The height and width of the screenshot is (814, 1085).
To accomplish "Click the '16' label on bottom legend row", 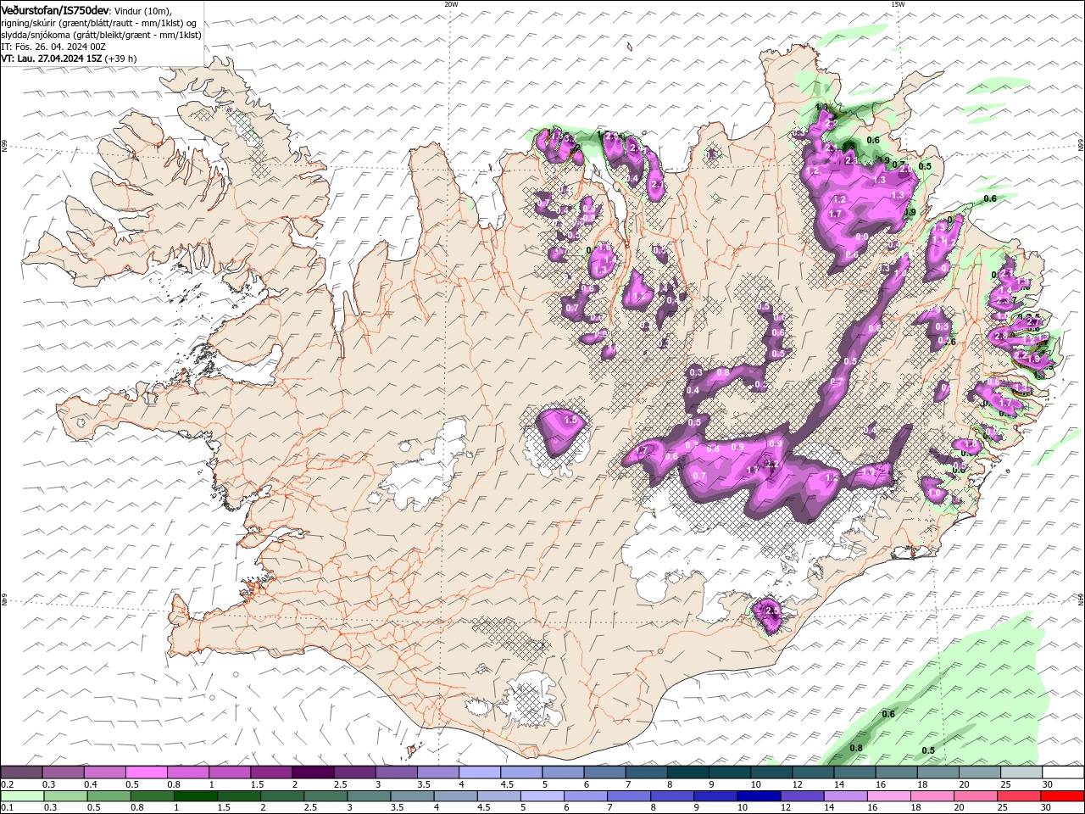I will tap(873, 808).
